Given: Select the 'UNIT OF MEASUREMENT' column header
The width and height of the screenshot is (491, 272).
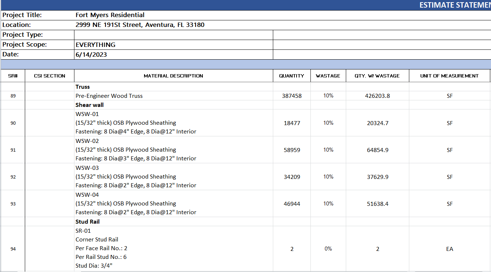Looking at the screenshot, I should coord(449,76).
